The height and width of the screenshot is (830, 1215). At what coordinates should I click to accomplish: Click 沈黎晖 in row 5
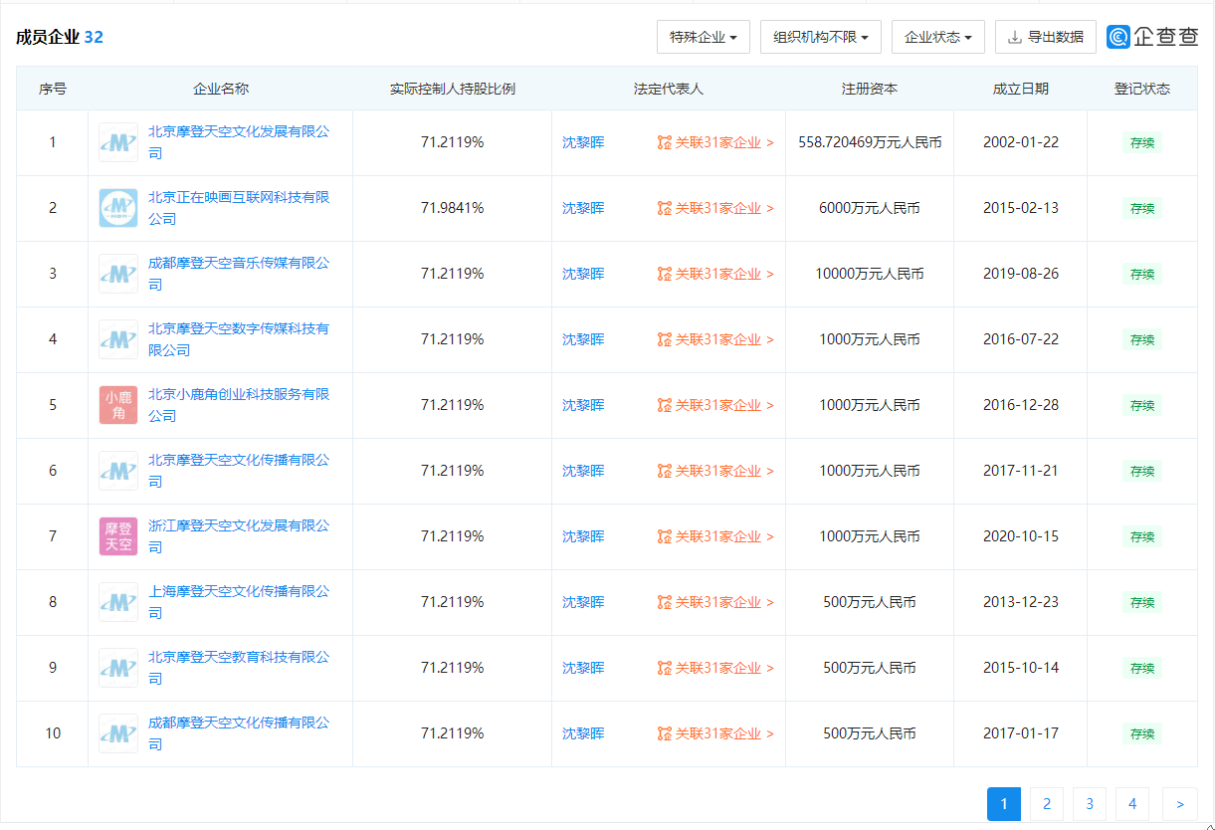(583, 405)
